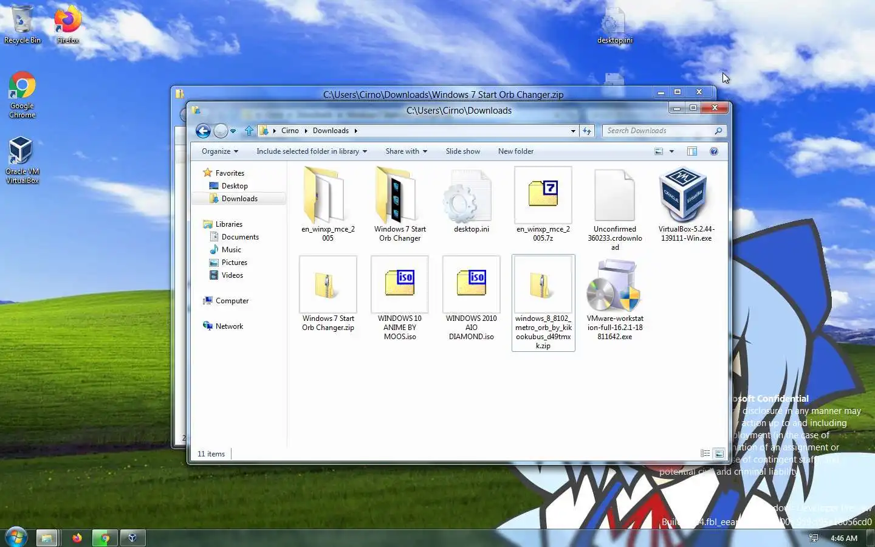Select the Recycle Bin desktop icon
This screenshot has width=875, height=547.
click(x=22, y=25)
